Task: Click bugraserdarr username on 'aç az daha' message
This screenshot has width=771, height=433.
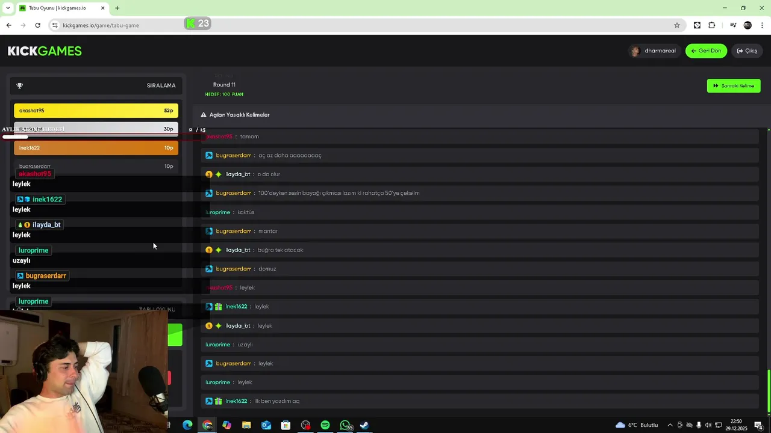Action: coord(233,156)
